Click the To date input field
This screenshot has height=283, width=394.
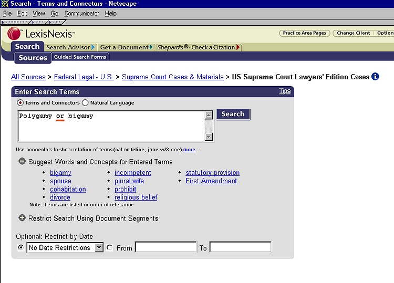(x=241, y=247)
